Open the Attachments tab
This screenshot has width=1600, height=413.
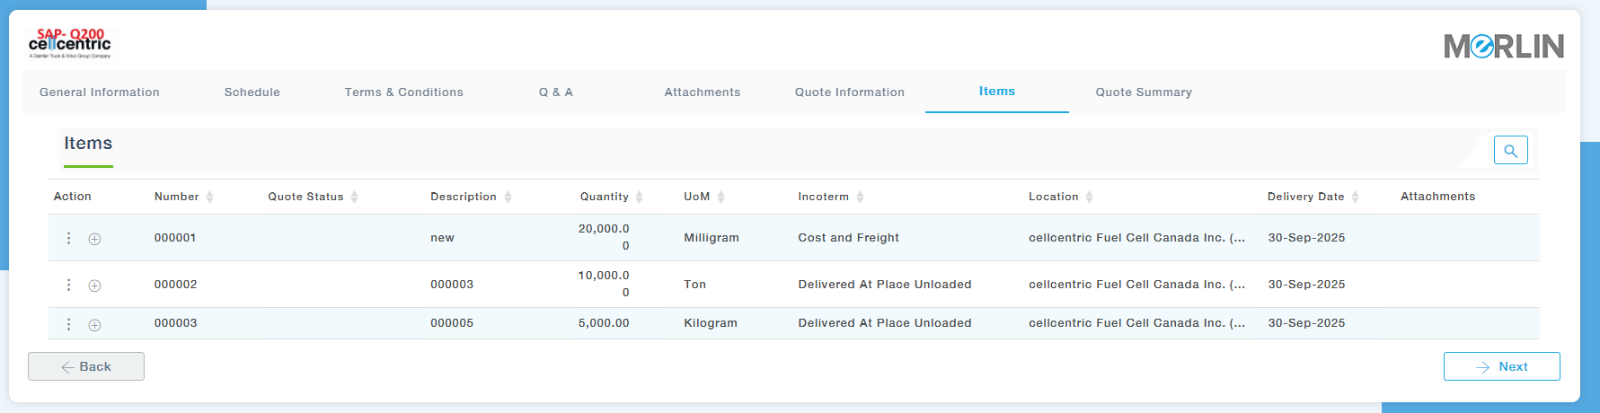tap(703, 92)
